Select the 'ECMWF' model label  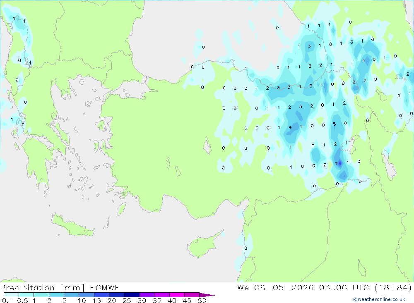pyautogui.click(x=105, y=288)
